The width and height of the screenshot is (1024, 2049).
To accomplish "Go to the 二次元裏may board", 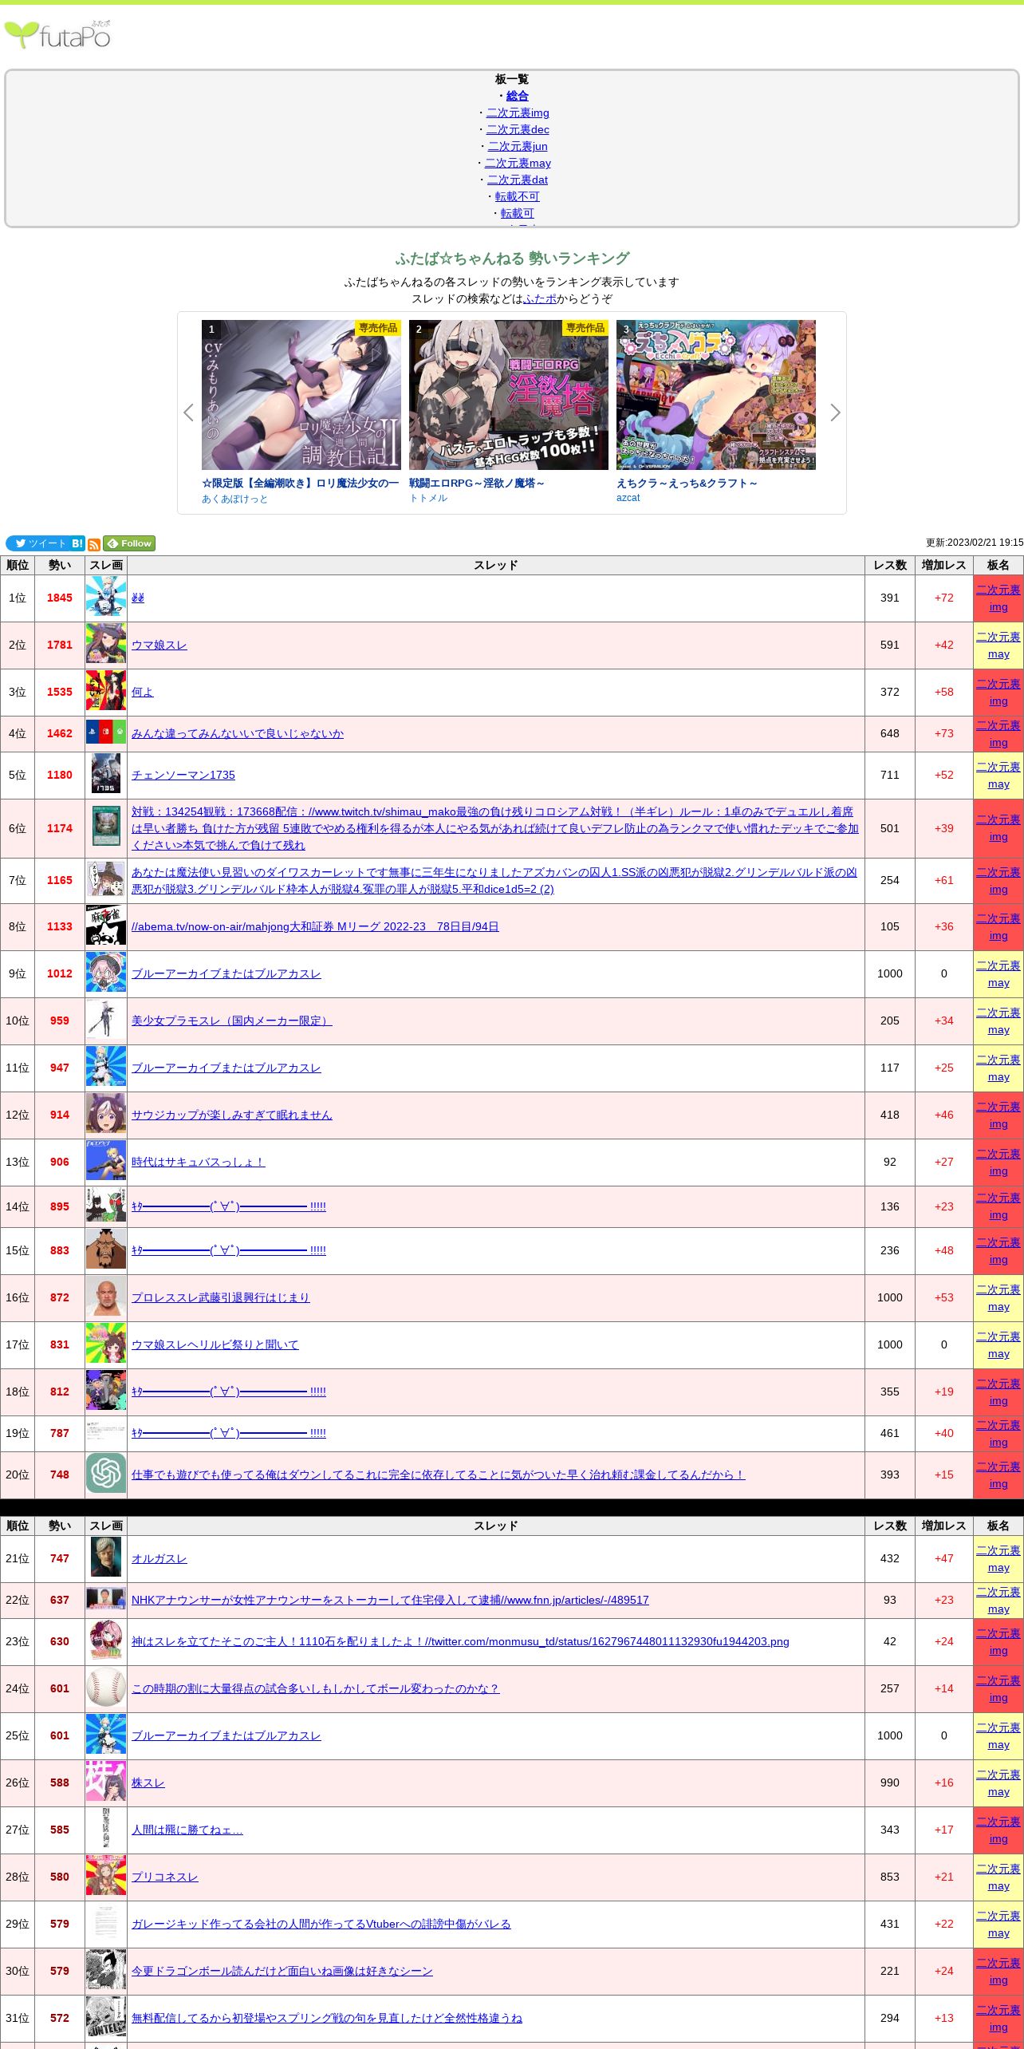I will tap(518, 163).
